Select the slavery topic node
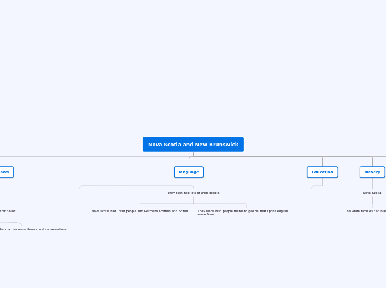The height and width of the screenshot is (288, 386). point(372,172)
